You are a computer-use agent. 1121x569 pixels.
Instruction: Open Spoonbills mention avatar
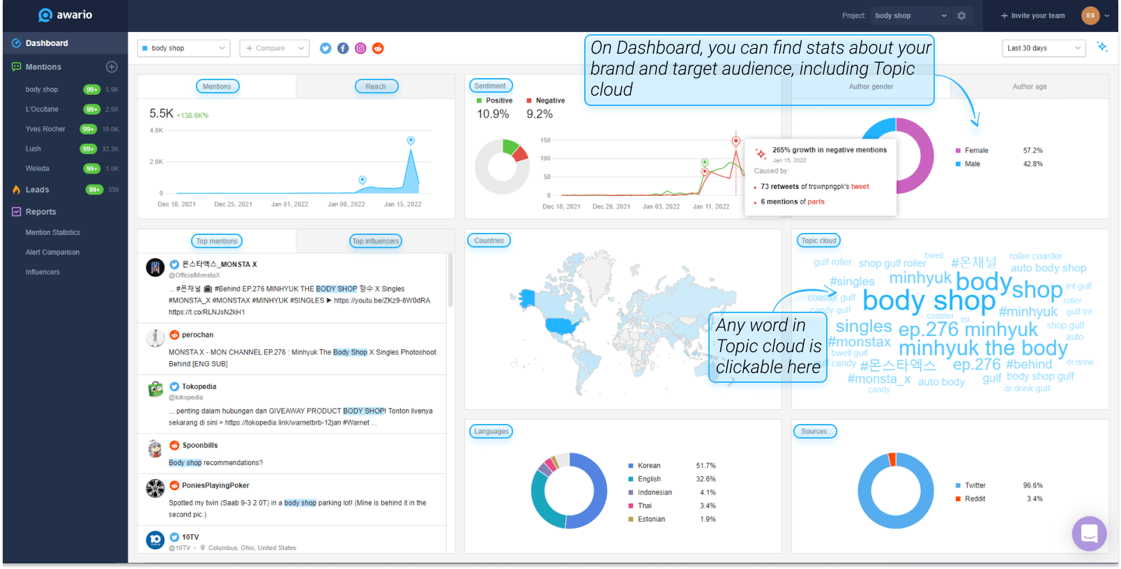click(155, 448)
